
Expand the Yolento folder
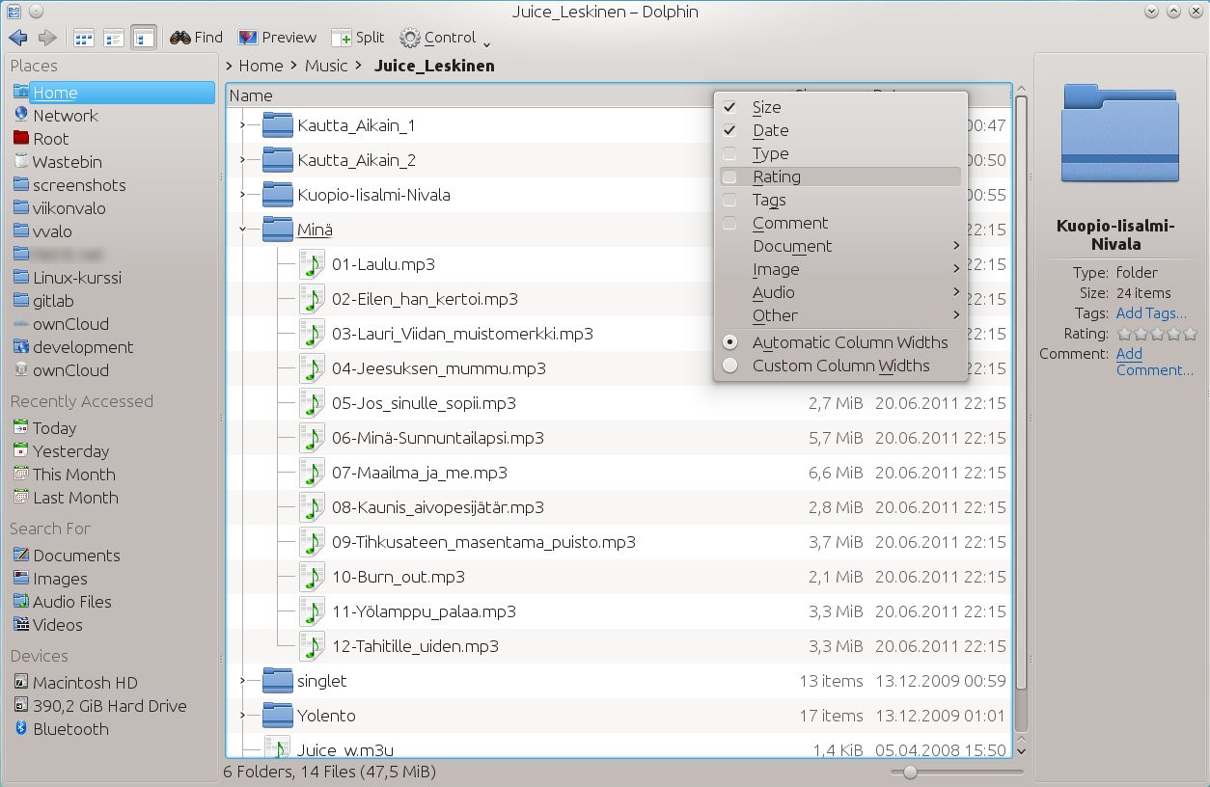coord(242,716)
